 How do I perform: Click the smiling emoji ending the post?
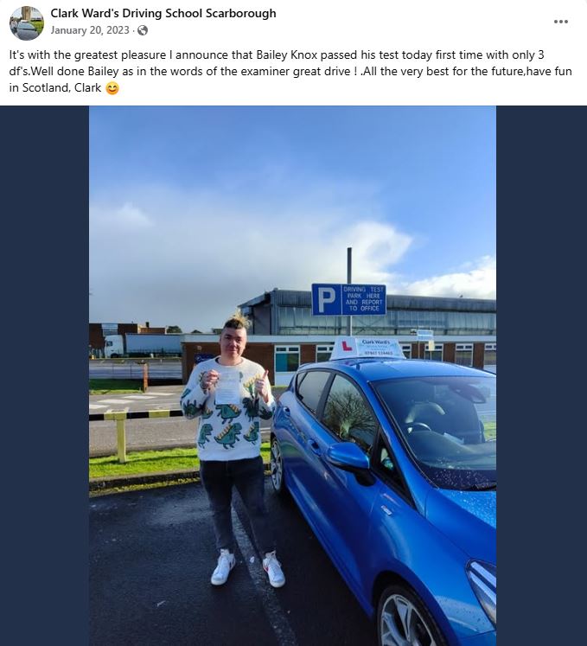(x=112, y=88)
